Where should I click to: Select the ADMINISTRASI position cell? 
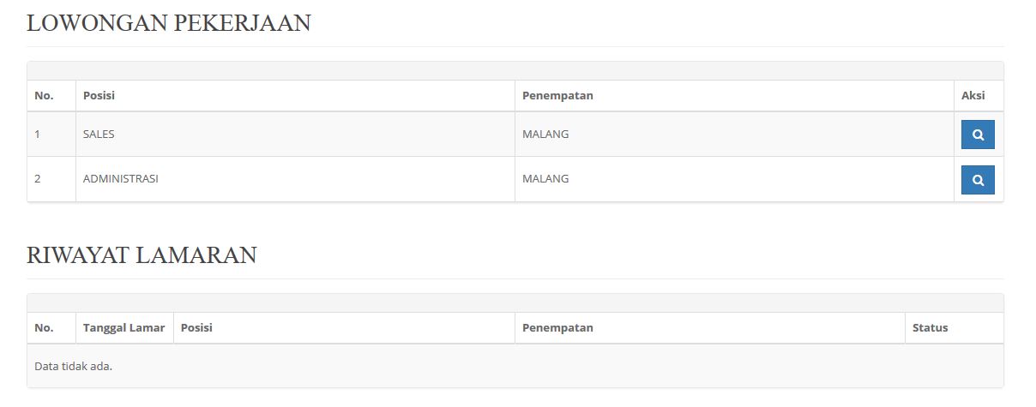120,179
